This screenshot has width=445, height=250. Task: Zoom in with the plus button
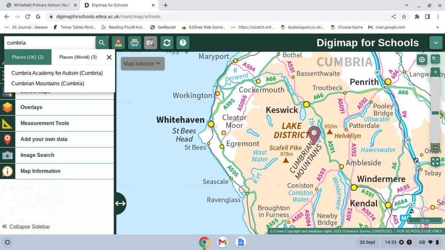pos(435,72)
